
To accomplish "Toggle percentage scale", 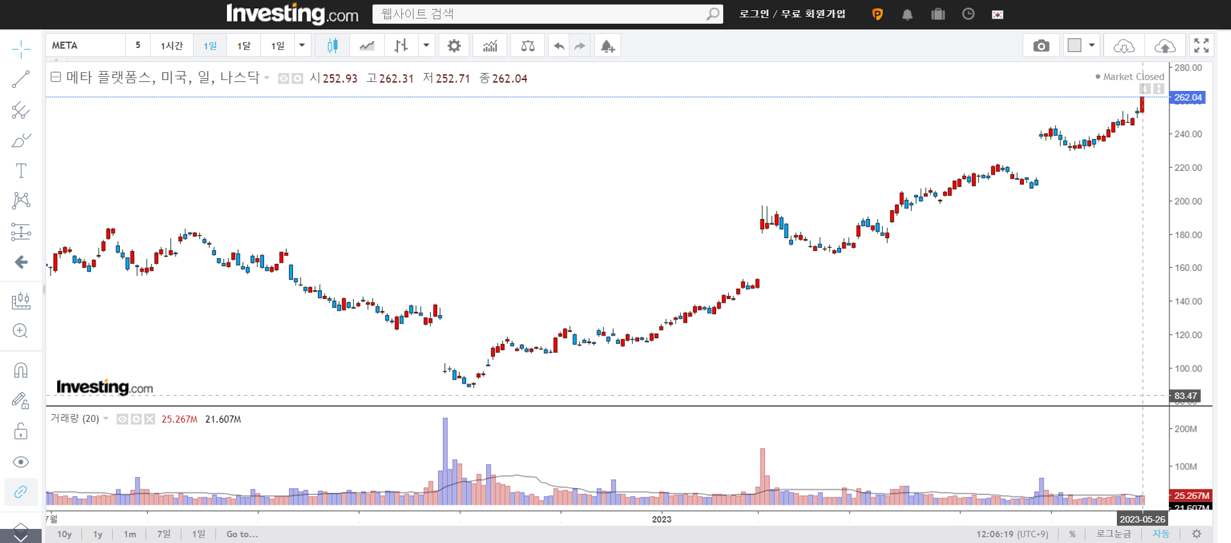I will [x=1072, y=534].
